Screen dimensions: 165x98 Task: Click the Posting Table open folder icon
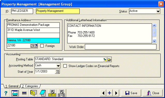pos(109,60)
